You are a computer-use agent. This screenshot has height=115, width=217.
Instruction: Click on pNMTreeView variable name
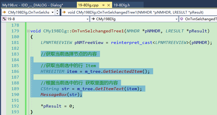[x=89, y=43]
